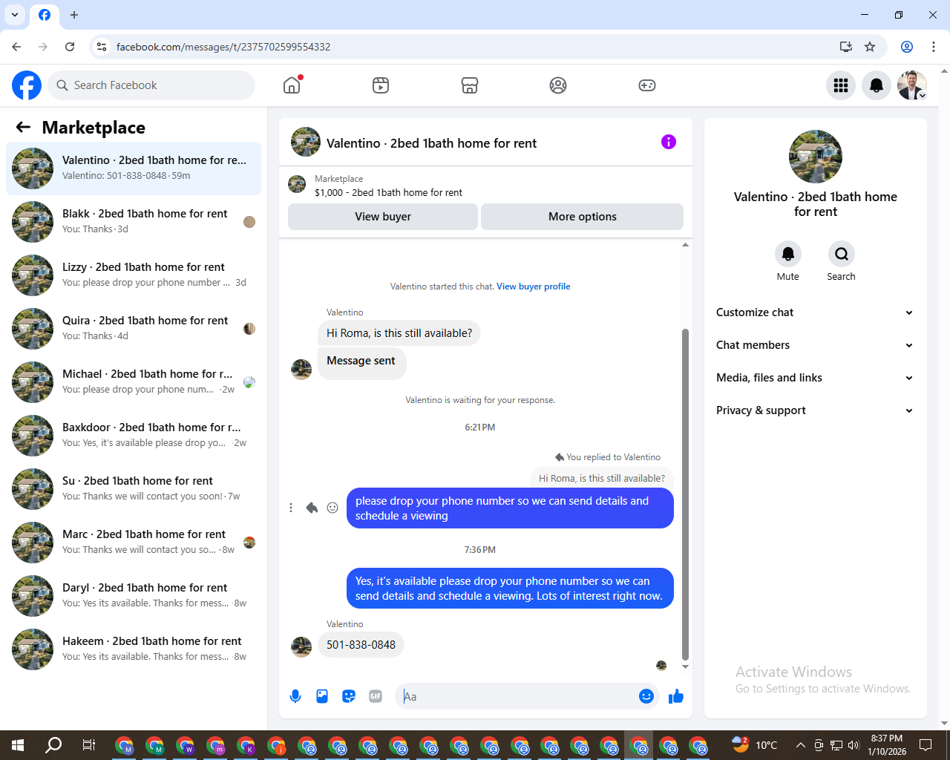950x760 pixels.
Task: Open the Gaming controller icon
Action: [x=647, y=85]
